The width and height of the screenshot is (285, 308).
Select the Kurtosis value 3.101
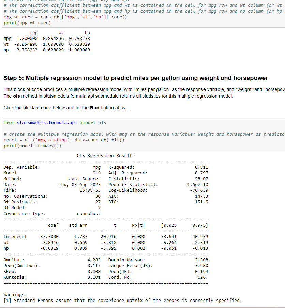[94, 277]
